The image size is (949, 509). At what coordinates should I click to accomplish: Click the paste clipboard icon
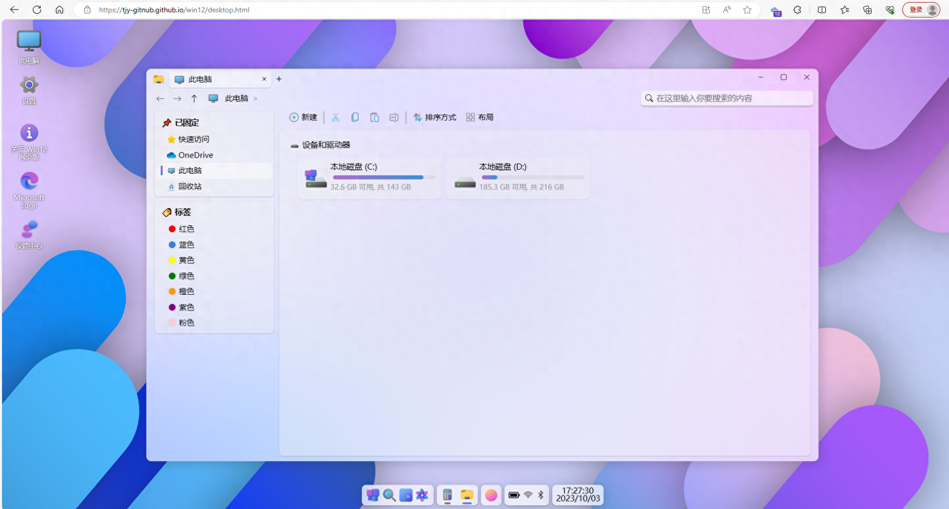[375, 117]
